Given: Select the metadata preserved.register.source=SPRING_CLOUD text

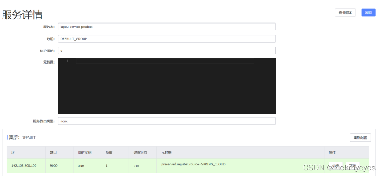Looking at the screenshot, I should point(193,164).
